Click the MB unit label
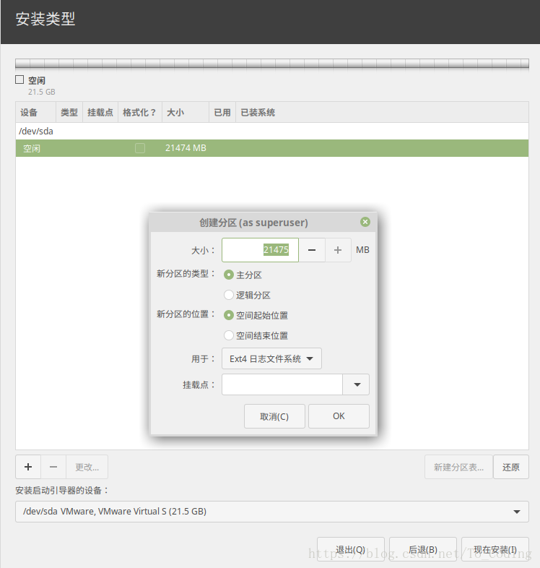 pos(362,250)
